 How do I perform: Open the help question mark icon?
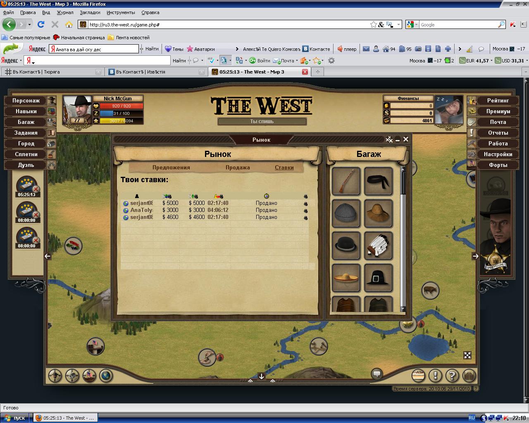(x=452, y=376)
